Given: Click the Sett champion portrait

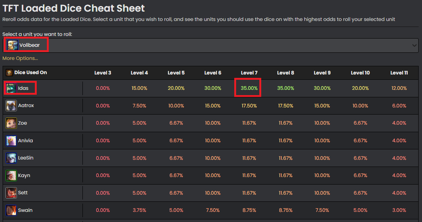Looking at the screenshot, I should 11,193.
